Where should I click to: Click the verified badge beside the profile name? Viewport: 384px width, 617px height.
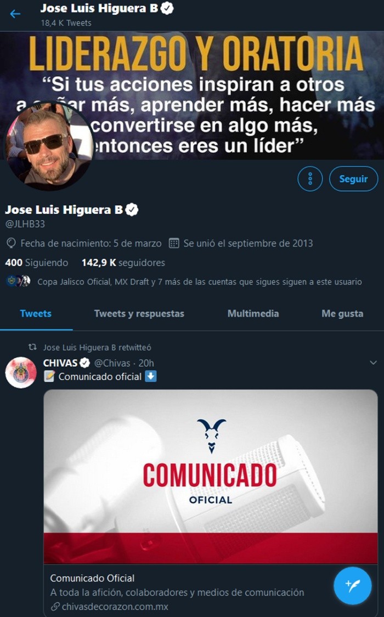[132, 210]
